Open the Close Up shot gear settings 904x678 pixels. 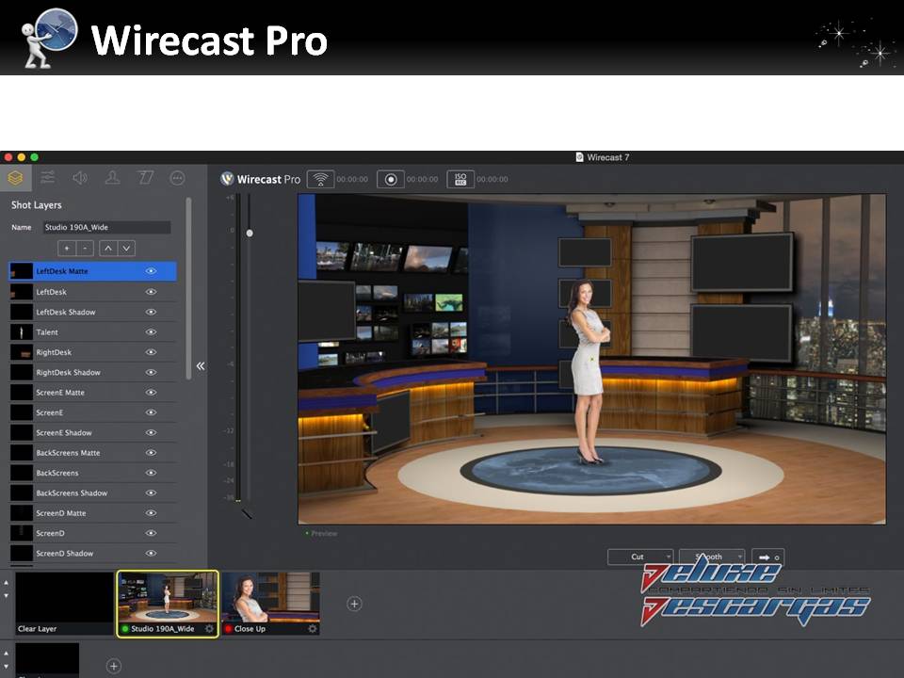click(x=312, y=628)
